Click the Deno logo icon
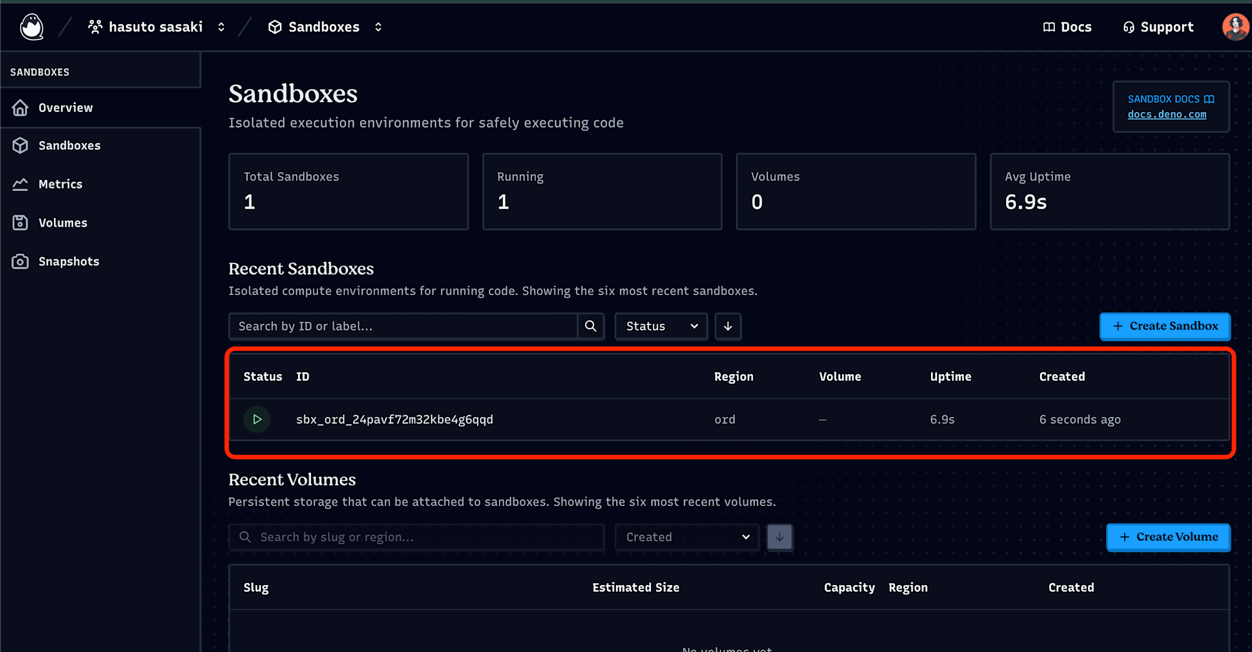This screenshot has height=652, width=1252. (31, 27)
